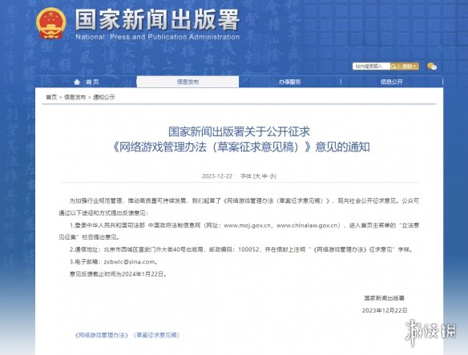Click the deadline line 意见反馈截止时间为2024年1月22日
Viewport: 468px width, 355px height.
[118, 274]
